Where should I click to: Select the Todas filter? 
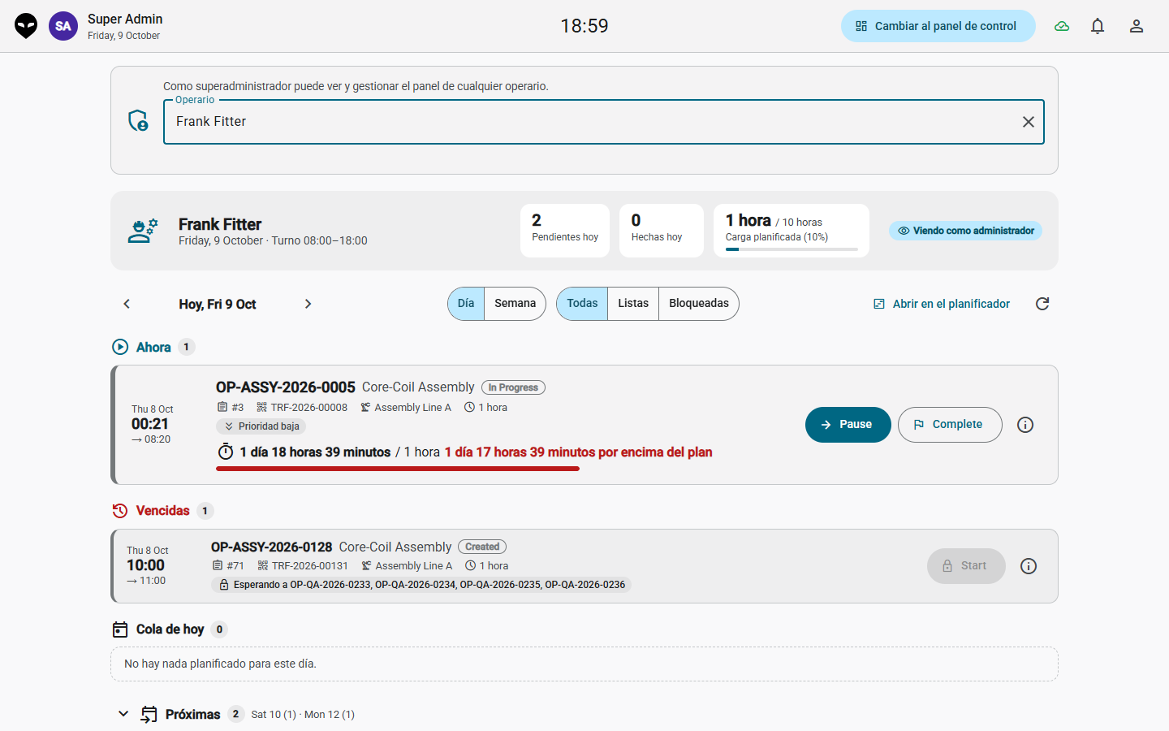click(x=582, y=304)
